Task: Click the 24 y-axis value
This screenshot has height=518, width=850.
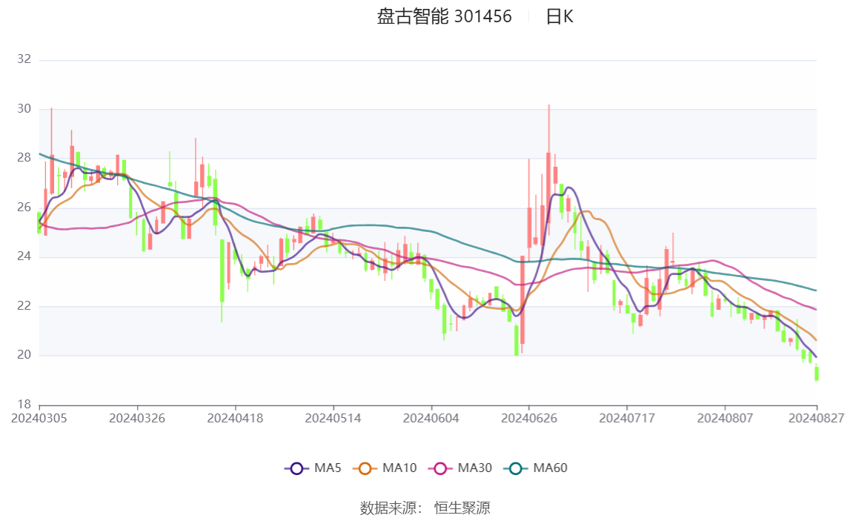Action: (x=24, y=256)
